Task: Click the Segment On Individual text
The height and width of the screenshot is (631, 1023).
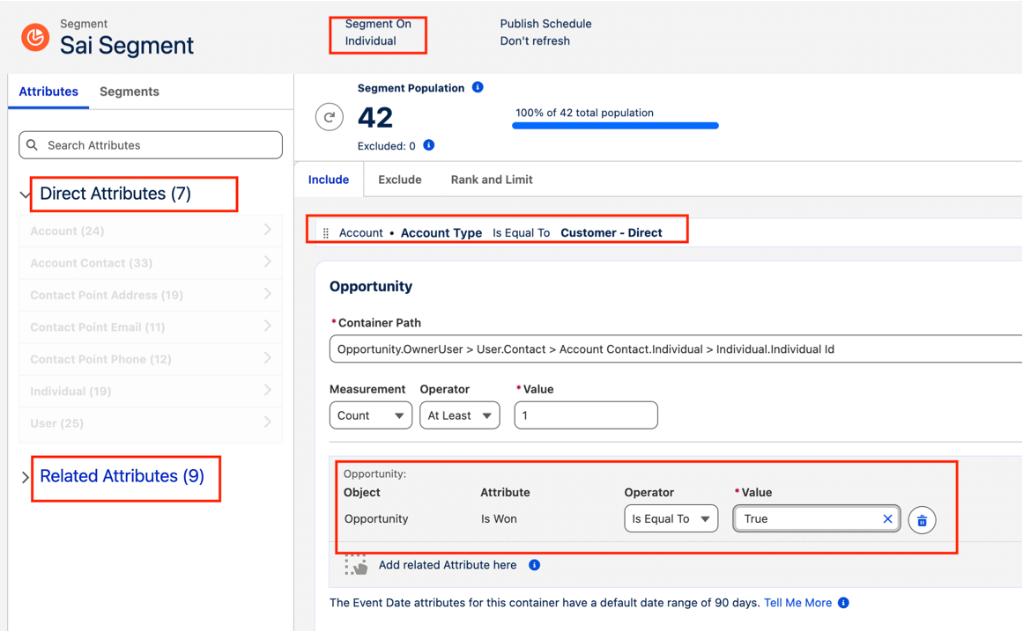Action: coord(378,33)
